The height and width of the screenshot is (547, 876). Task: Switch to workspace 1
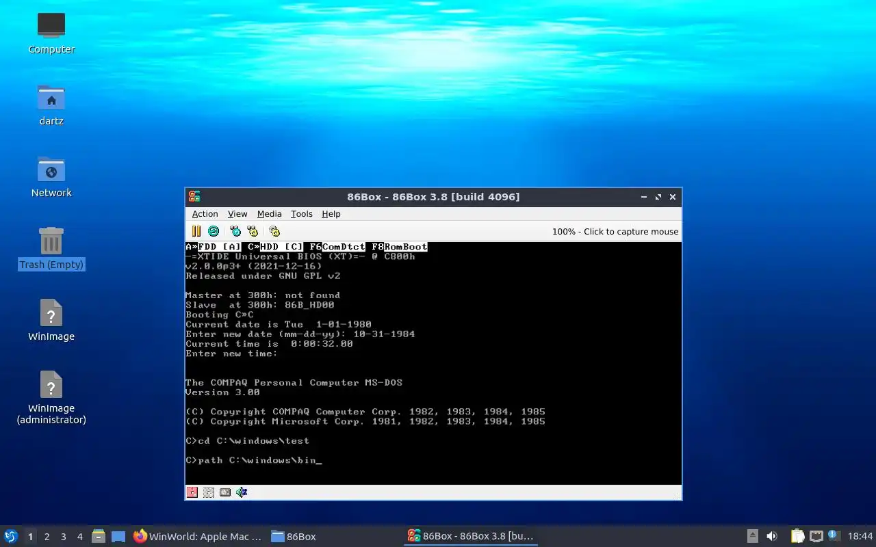[x=30, y=537]
